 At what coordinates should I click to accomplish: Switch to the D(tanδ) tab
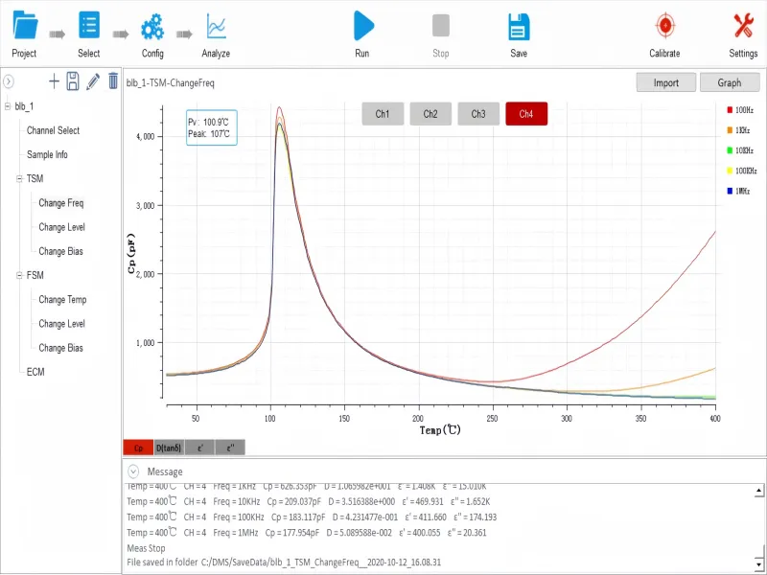169,448
